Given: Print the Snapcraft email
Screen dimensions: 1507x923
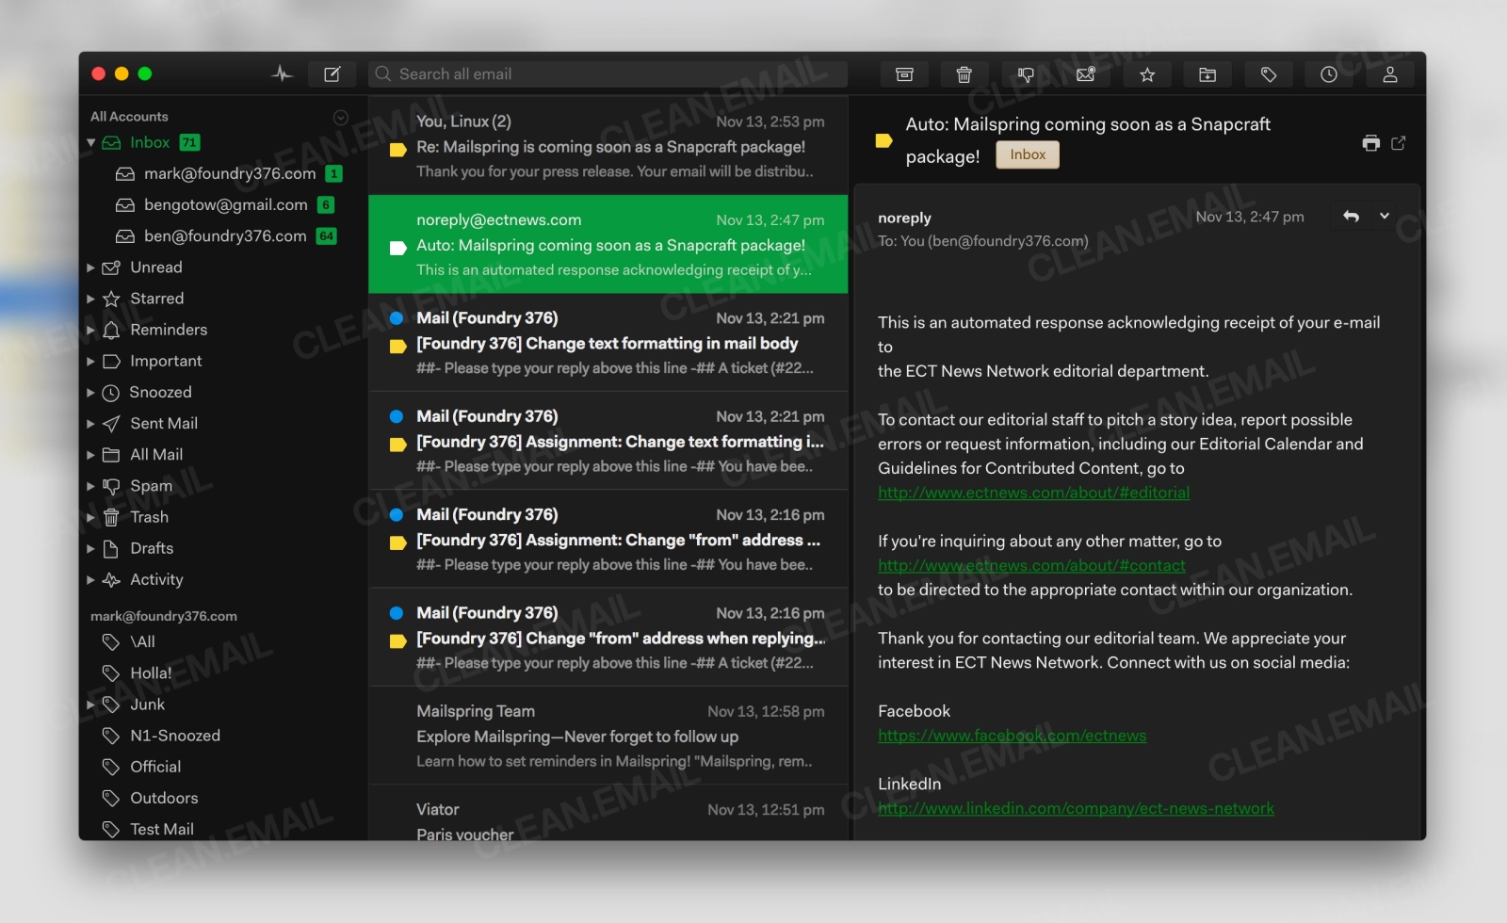Looking at the screenshot, I should (1369, 141).
